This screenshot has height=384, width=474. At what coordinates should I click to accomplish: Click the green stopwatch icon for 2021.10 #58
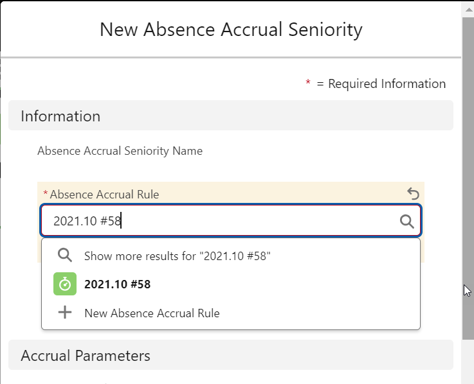64,284
